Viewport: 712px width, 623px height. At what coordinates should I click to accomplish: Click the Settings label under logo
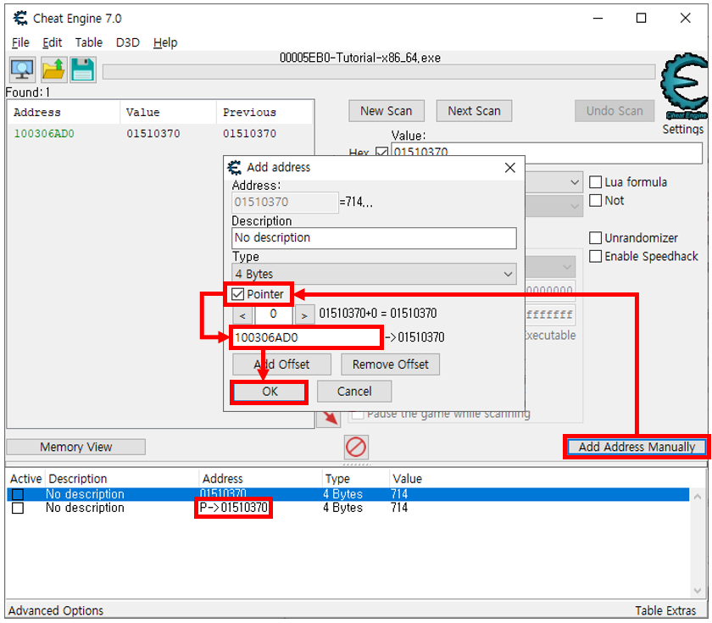pyautogui.click(x=682, y=129)
